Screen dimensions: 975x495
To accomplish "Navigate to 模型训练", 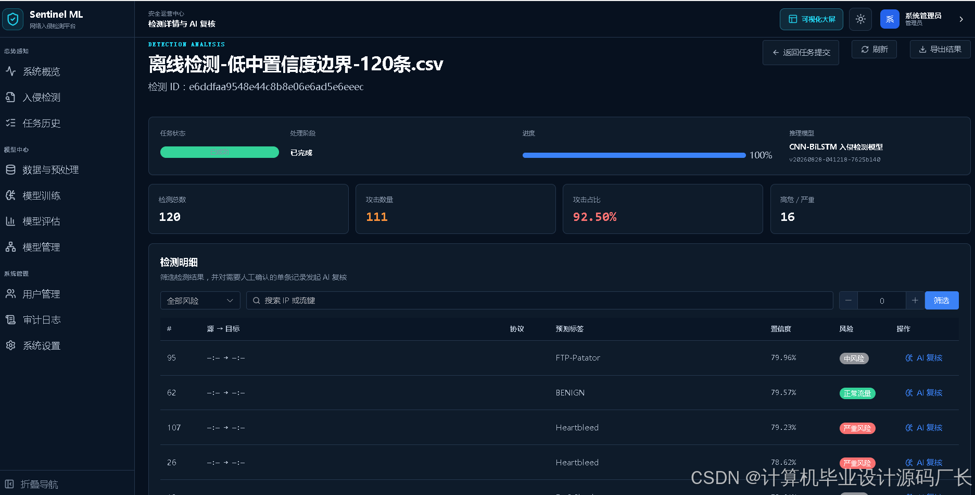I will click(41, 196).
